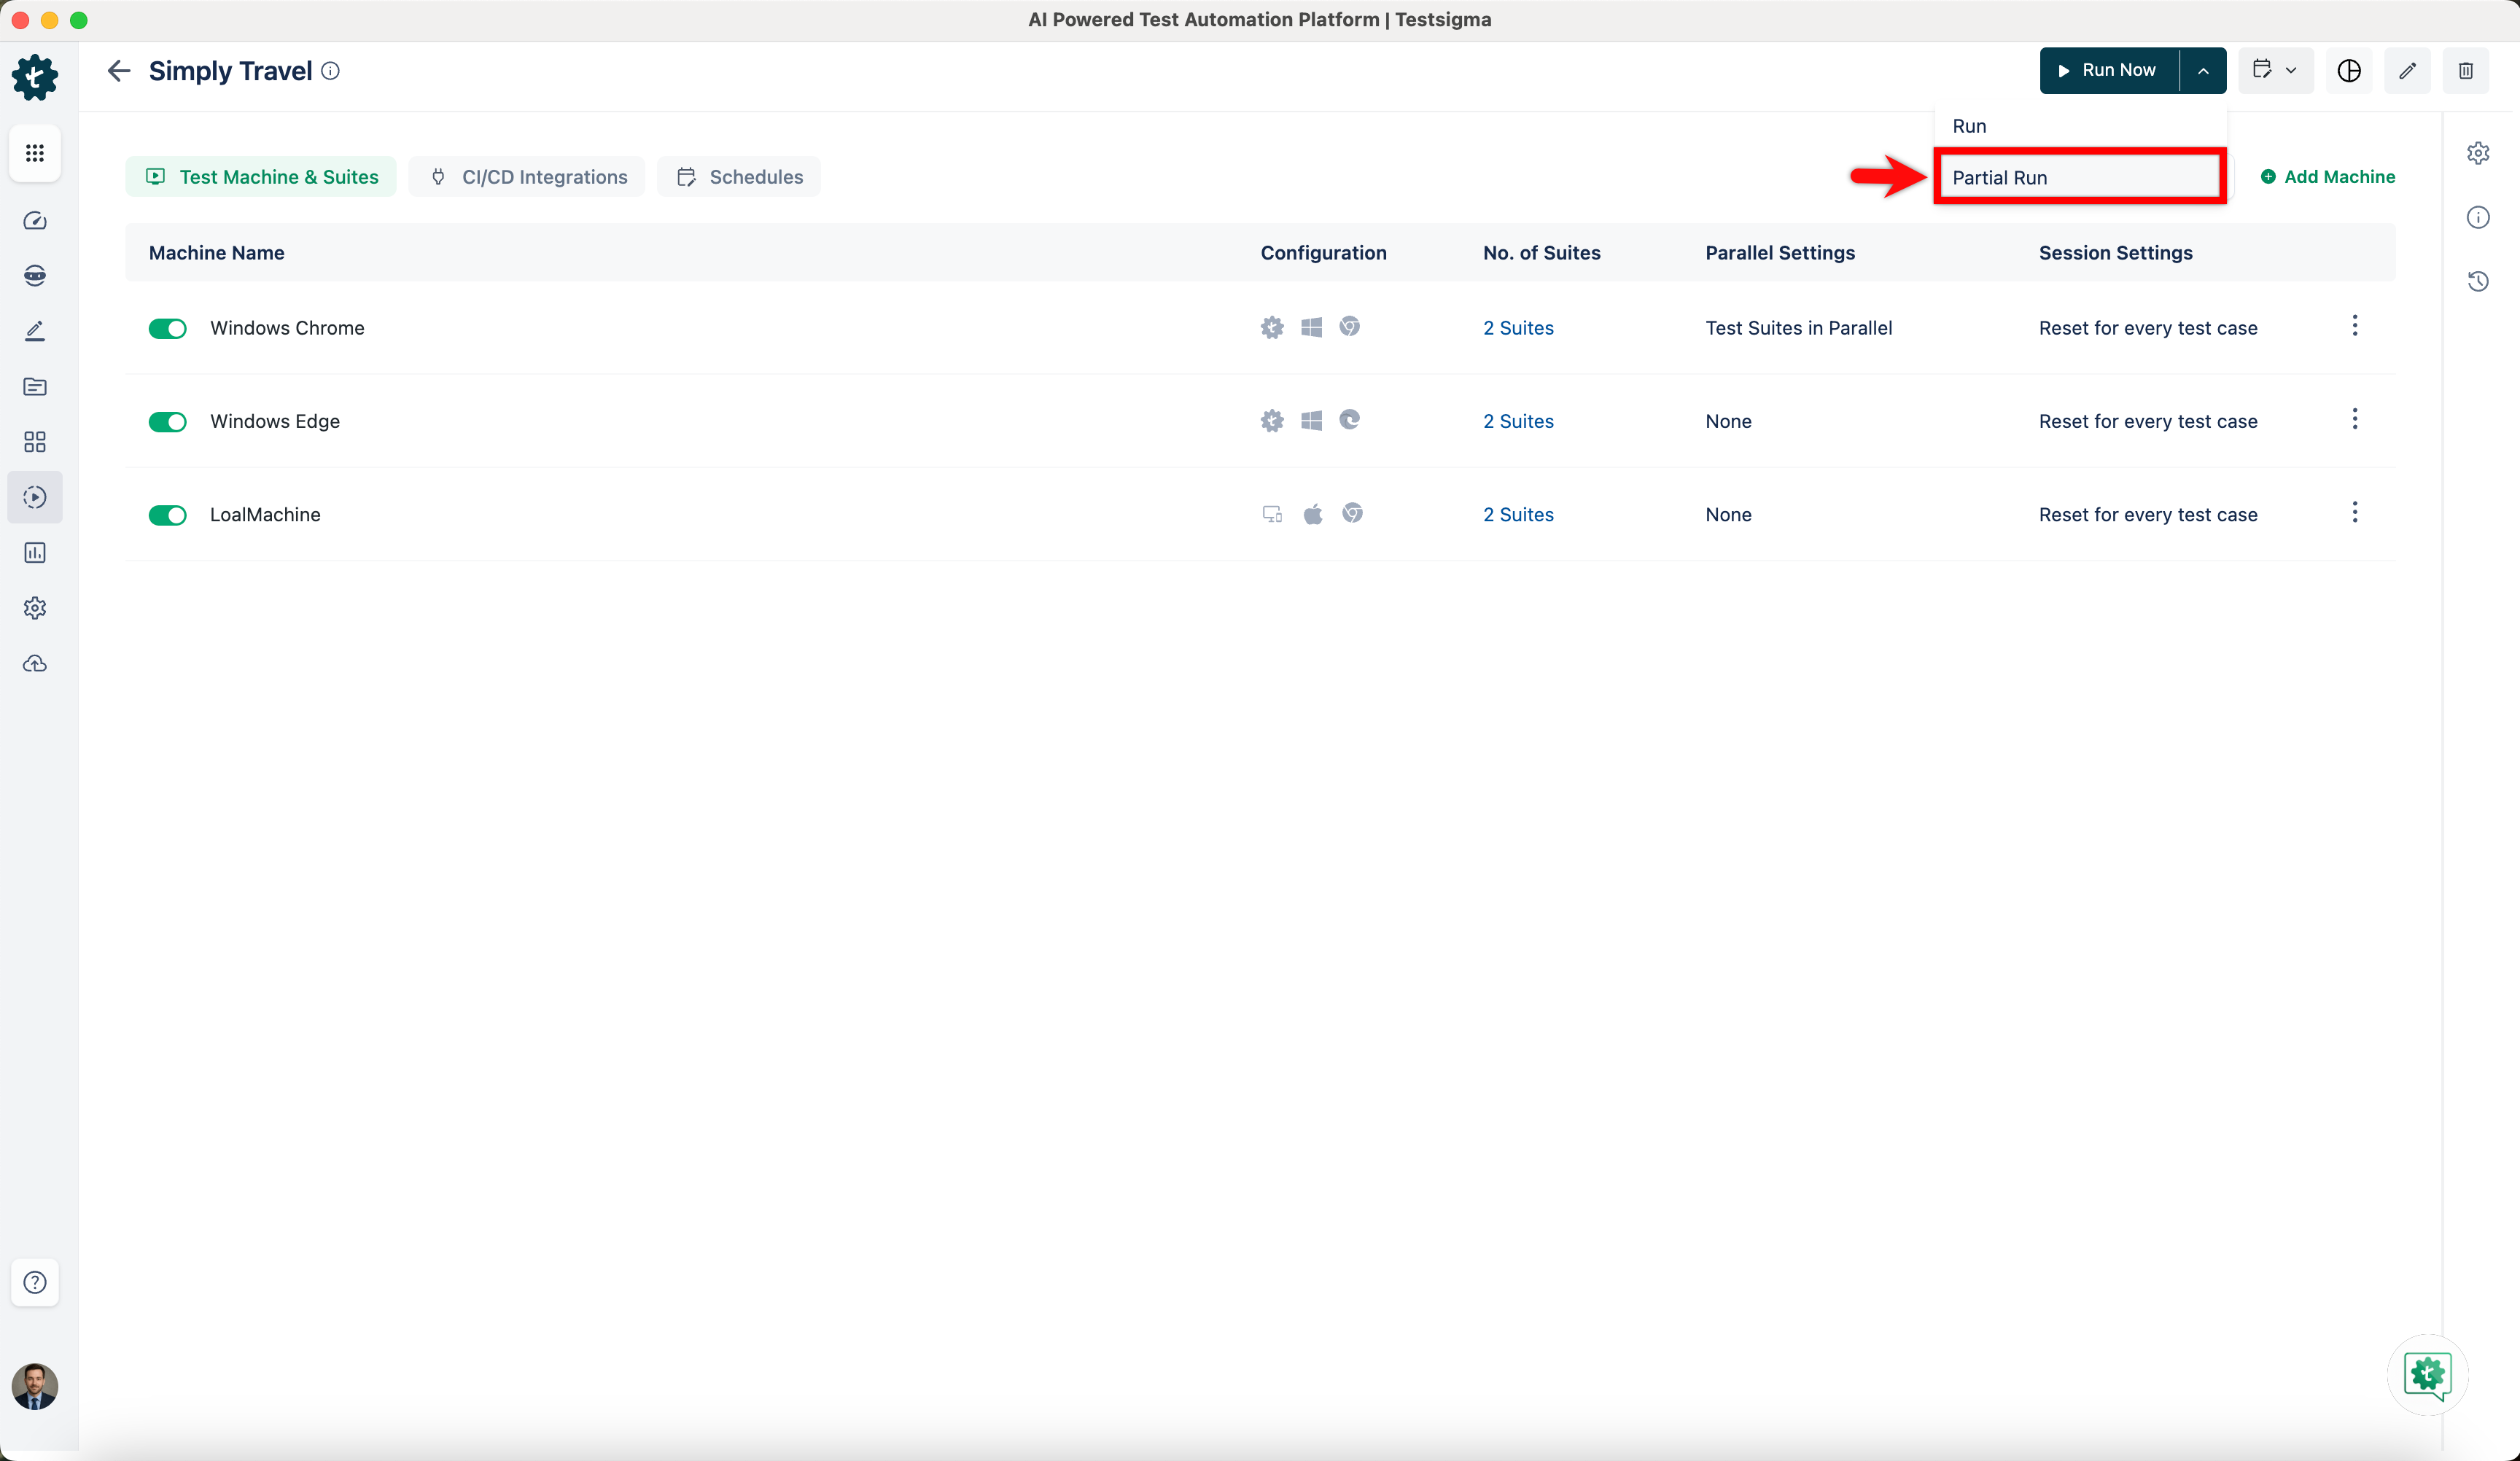Open the Testsigma chat assistant icon
Screen dimensions: 2520x1461
[2427, 1375]
